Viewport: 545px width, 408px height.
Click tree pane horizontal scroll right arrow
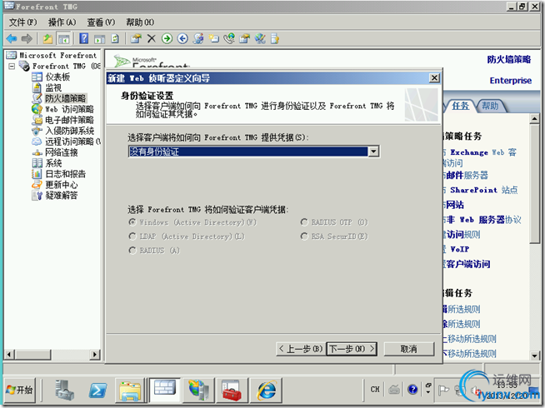[x=95, y=354]
